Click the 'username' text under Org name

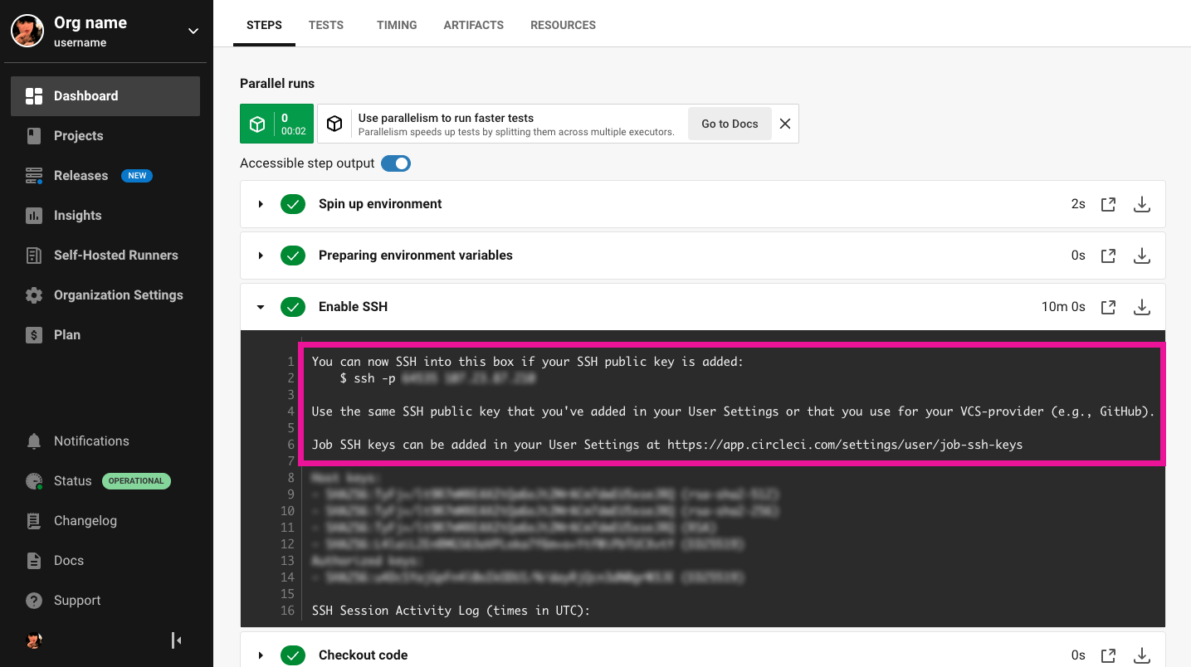pos(81,43)
